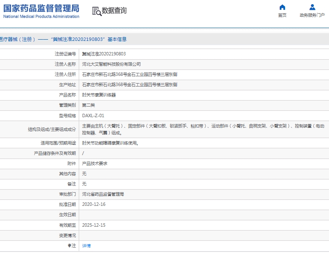Select the National Medical Products Administration text
Image resolution: width=329 pixels, height=254 pixels.
[41, 16]
